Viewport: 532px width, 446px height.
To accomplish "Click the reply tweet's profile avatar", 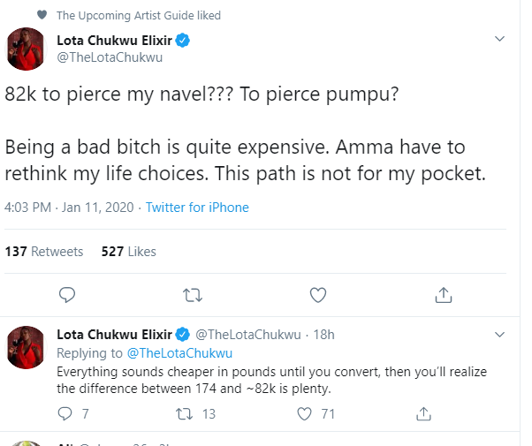I will point(27,345).
